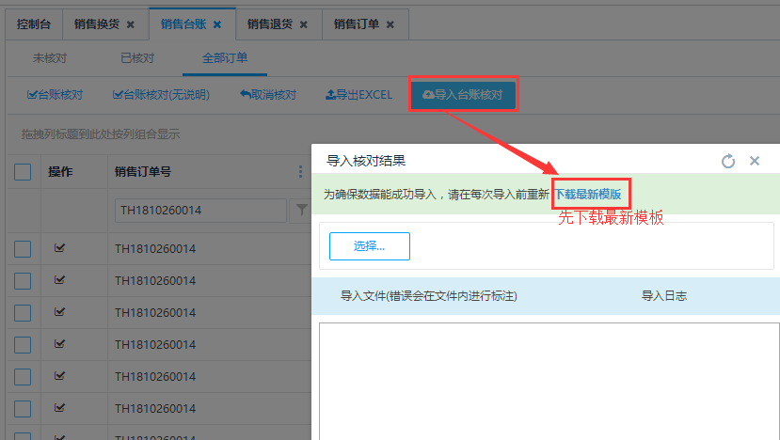Open the 控制台 tab
Viewport: 780px width, 440px height.
tap(33, 24)
